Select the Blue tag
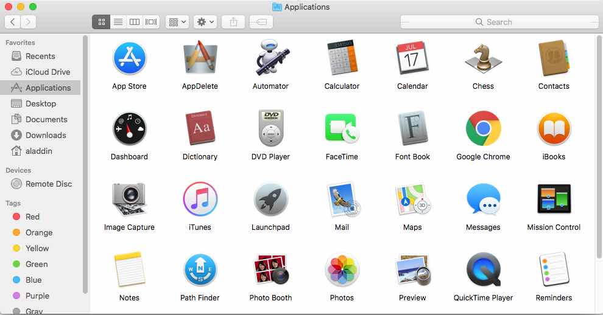The image size is (603, 315). (40, 280)
